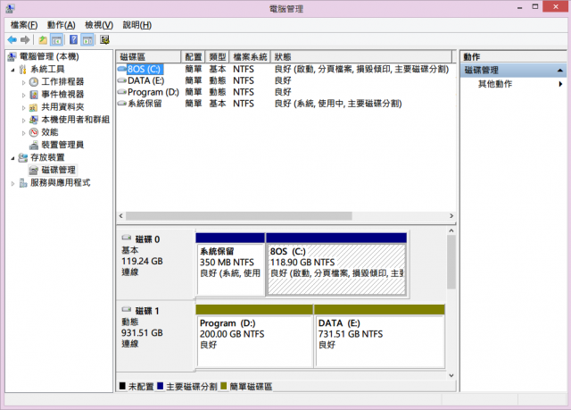Click the disk view scrollbar up arrow

[451, 230]
